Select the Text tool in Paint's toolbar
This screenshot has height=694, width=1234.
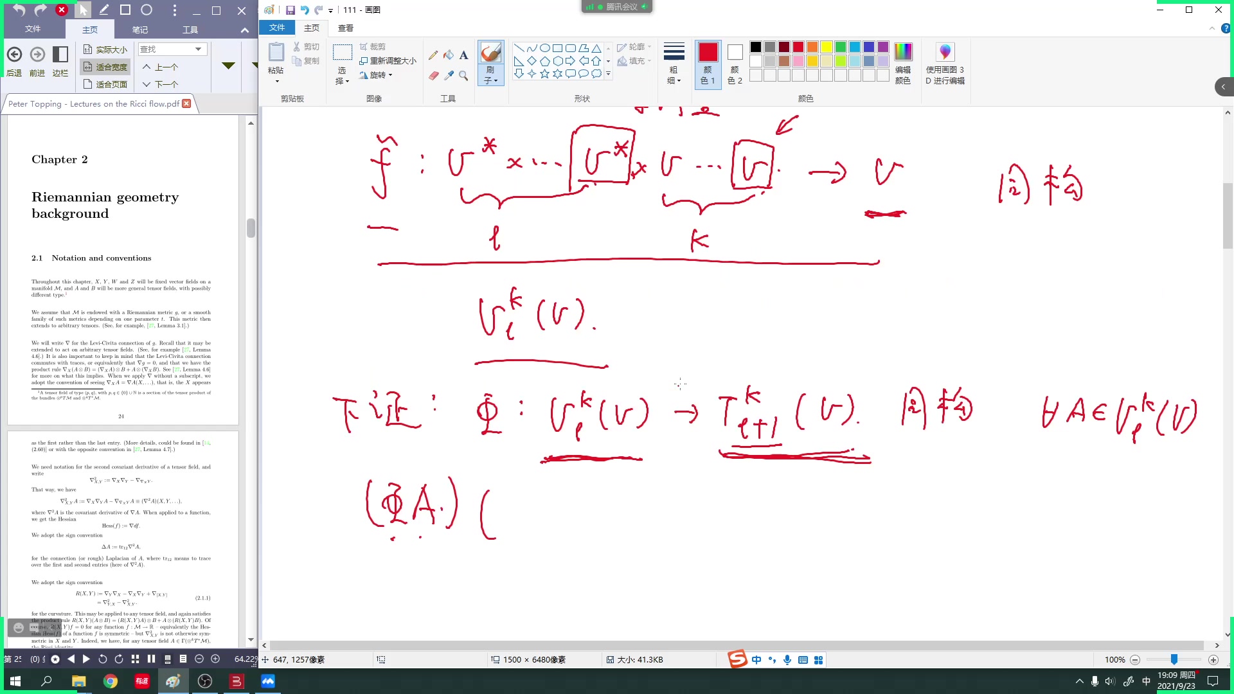click(464, 55)
